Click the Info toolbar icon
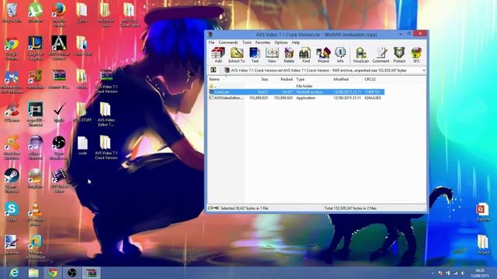497x279 pixels. click(x=340, y=55)
